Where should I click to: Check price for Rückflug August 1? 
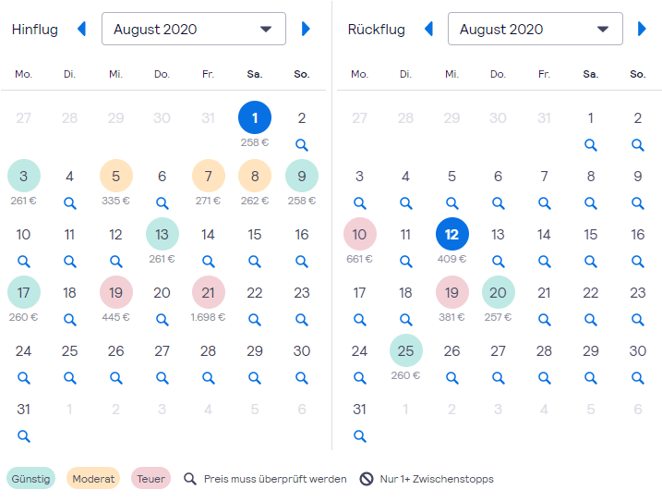coord(591,144)
